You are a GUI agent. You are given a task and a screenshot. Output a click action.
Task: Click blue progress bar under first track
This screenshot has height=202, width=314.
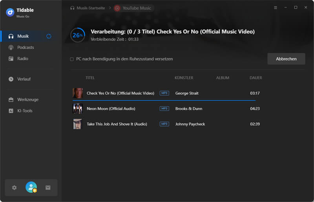pos(164,100)
